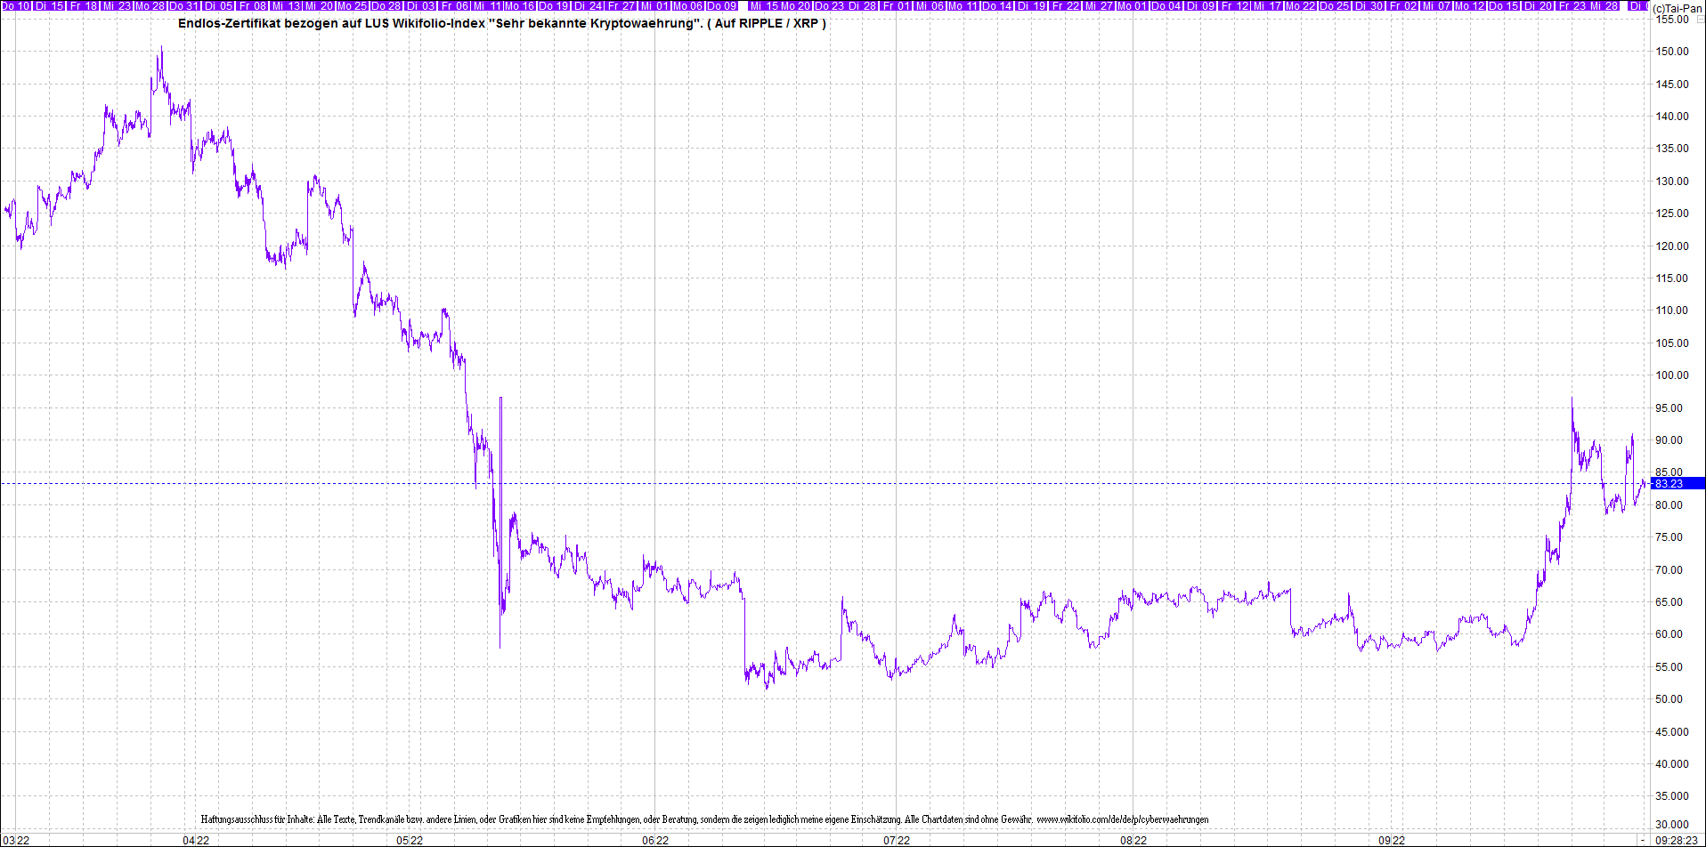This screenshot has width=1706, height=847.
Task: Click the wikifolio.com cyberwaehrungen URL text
Action: coord(1122,819)
